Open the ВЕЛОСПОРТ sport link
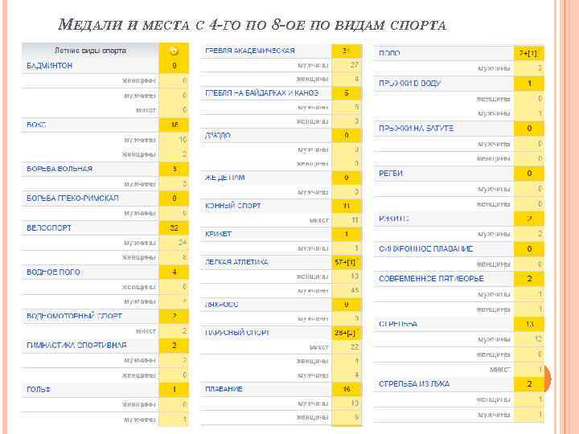Screen dimensions: 579x434 [49, 228]
